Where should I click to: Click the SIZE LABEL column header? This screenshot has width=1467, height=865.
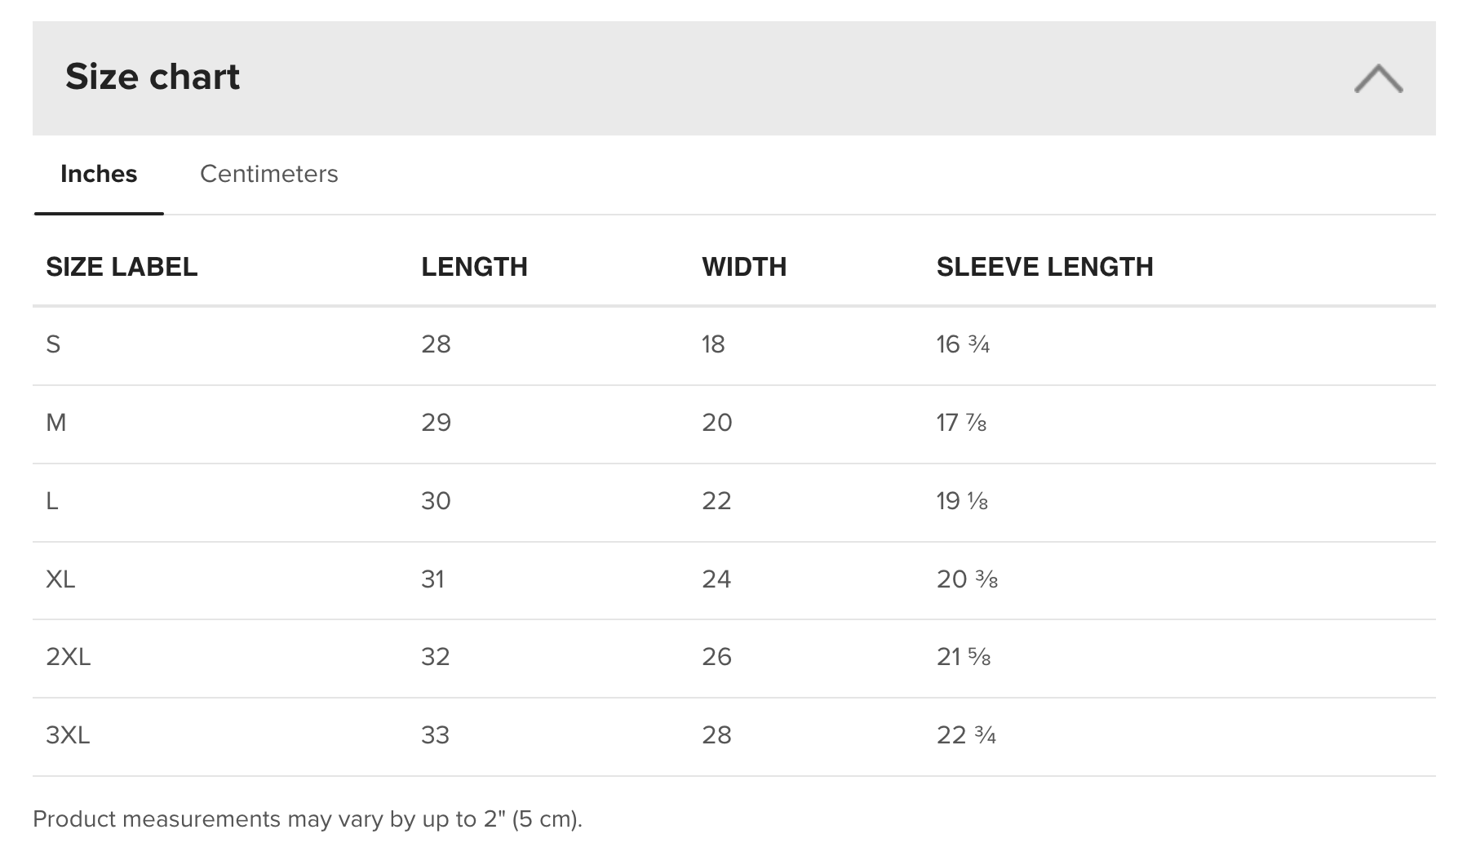click(x=122, y=267)
